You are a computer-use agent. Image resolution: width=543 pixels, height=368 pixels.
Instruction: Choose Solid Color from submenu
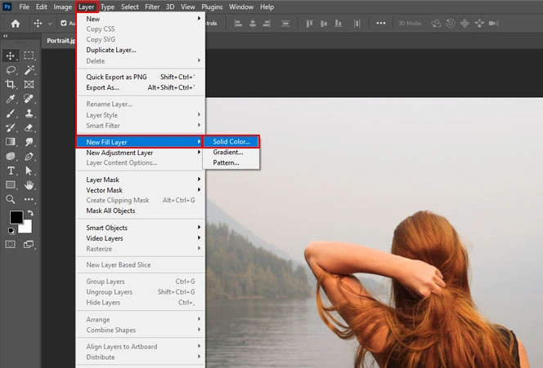tap(231, 141)
